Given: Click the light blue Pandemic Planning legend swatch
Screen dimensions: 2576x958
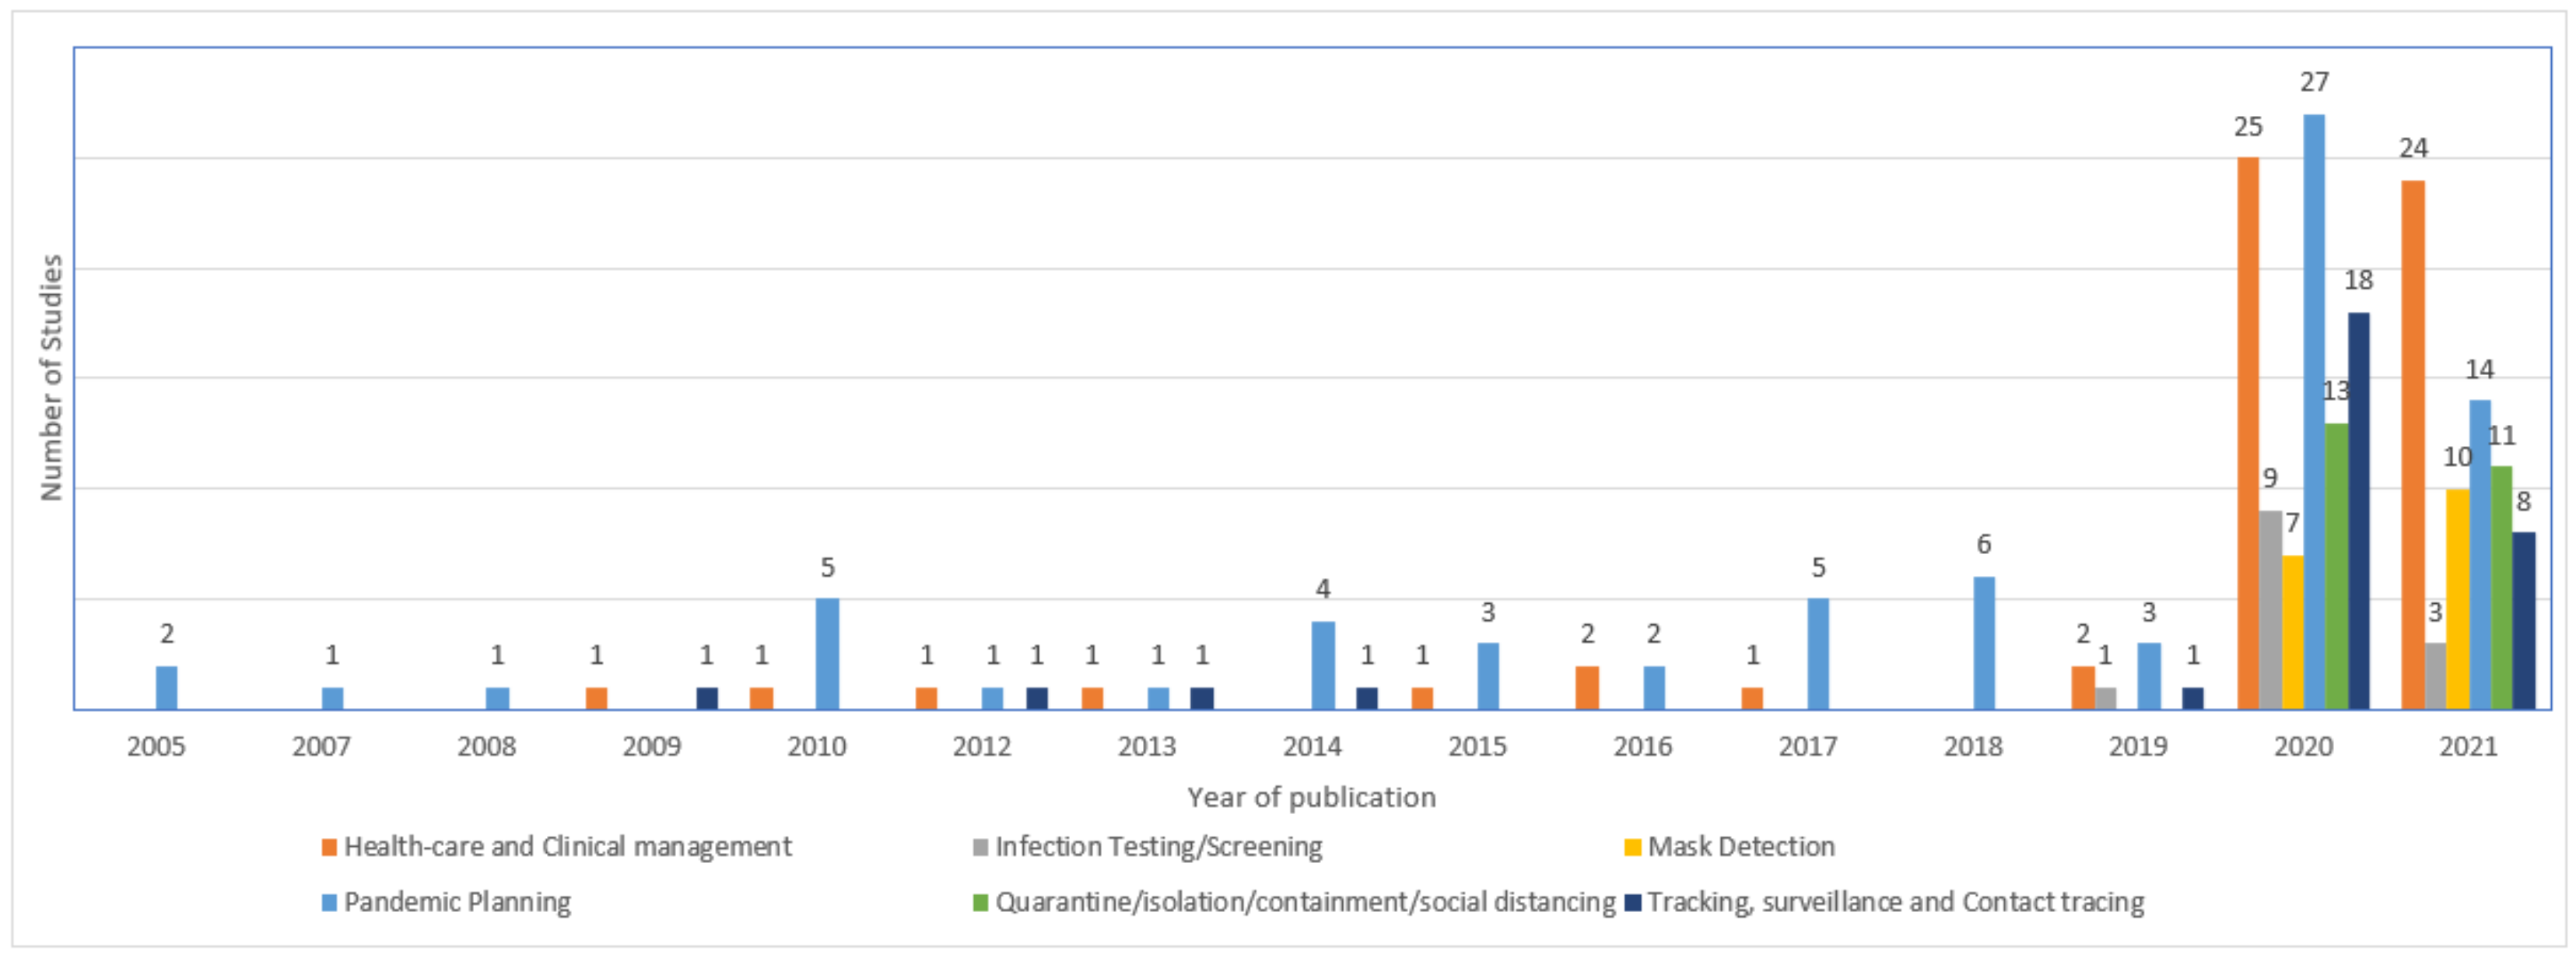Looking at the screenshot, I should (329, 902).
